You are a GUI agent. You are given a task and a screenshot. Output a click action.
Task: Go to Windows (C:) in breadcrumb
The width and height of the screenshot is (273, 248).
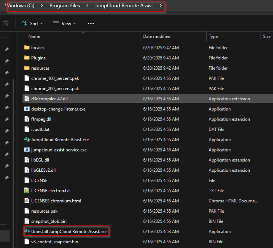20,6
